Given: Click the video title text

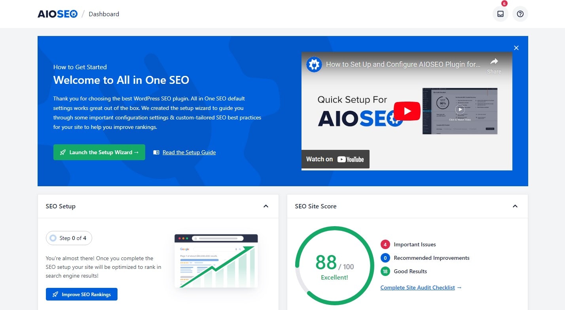Looking at the screenshot, I should pos(403,64).
